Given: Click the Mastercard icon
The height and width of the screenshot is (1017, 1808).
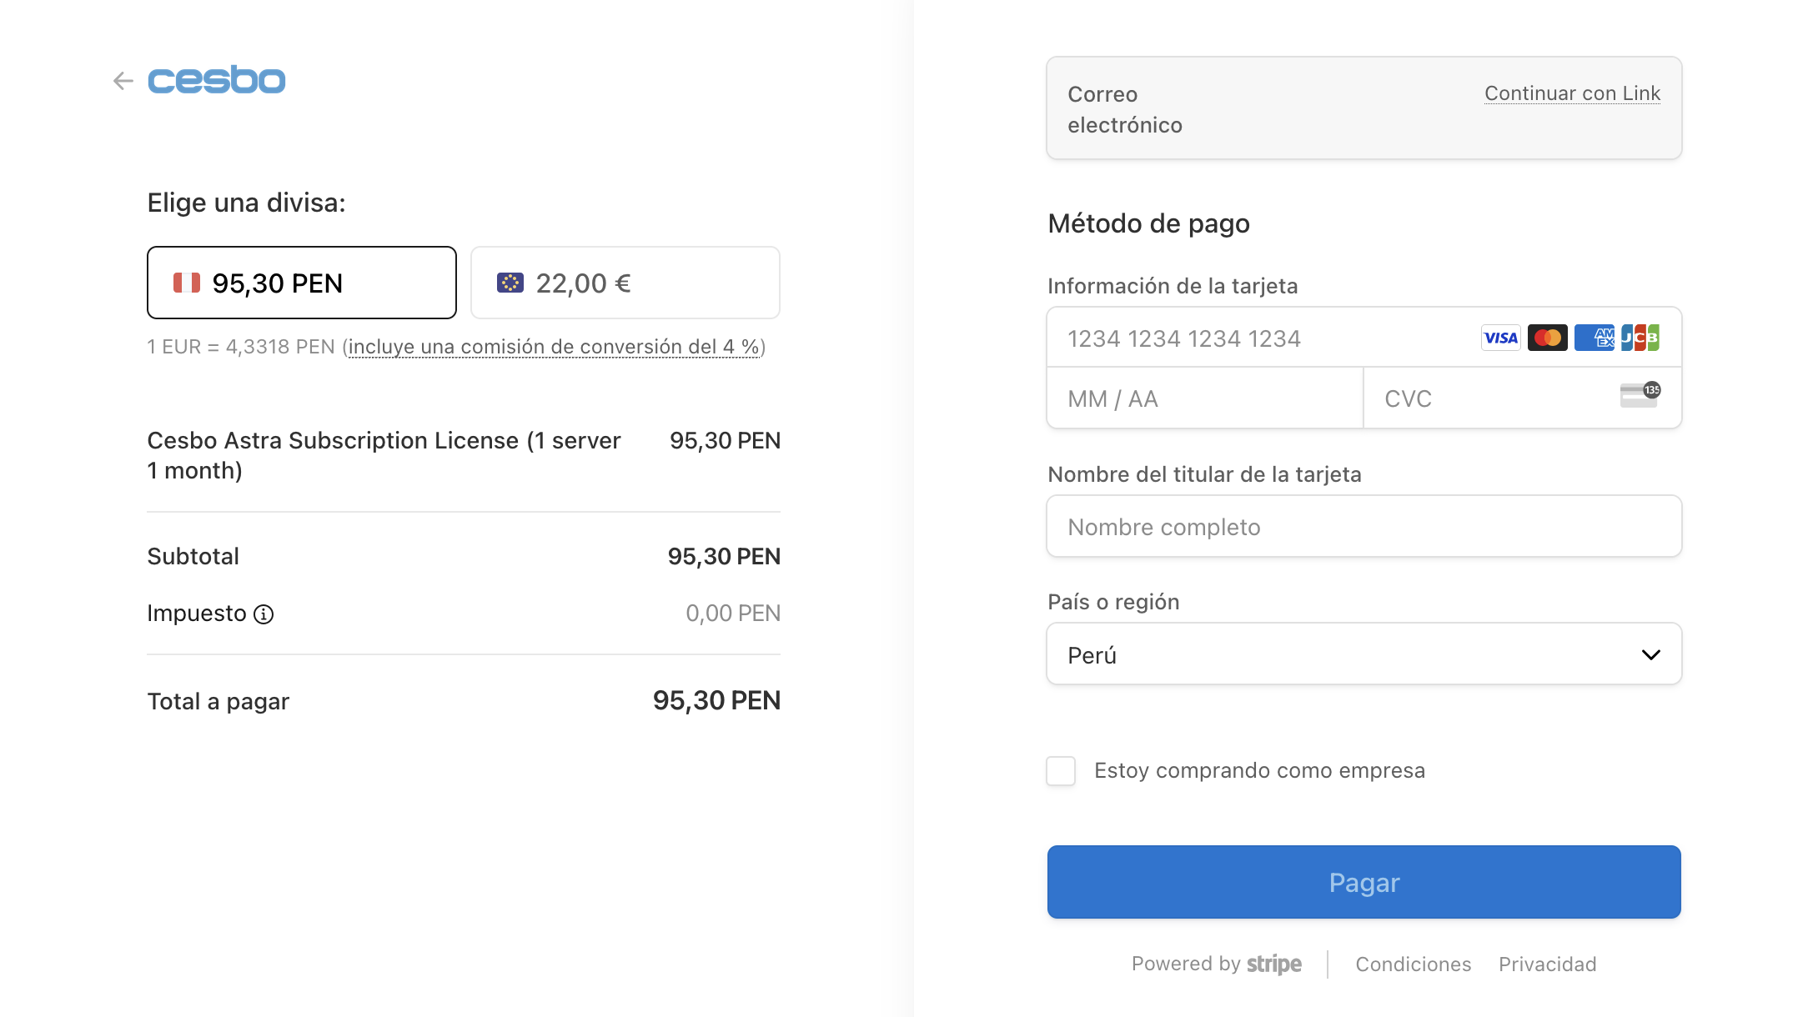Looking at the screenshot, I should [x=1547, y=338].
